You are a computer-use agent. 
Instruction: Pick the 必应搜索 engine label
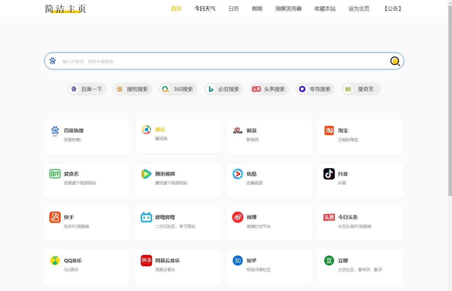point(229,89)
